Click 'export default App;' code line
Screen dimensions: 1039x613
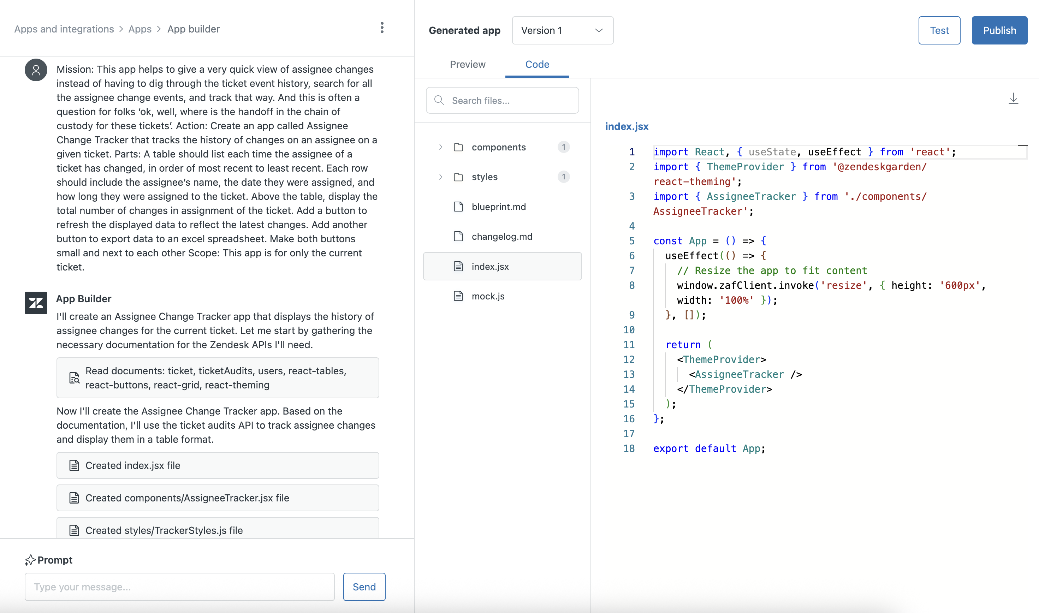tap(710, 448)
